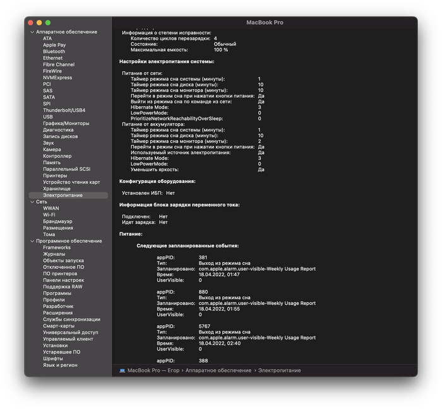Image resolution: width=442 pixels, height=409 pixels.
Task: Select NVMExpress entry
Action: [57, 78]
